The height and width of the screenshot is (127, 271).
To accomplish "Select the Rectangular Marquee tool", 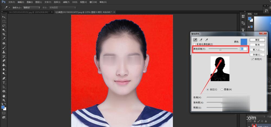I will [x=4, y=21].
